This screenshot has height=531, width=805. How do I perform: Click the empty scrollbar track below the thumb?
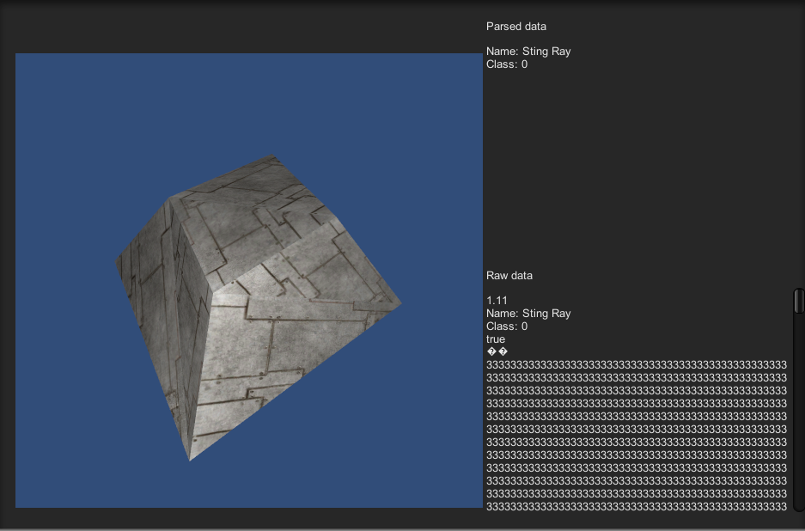click(798, 412)
